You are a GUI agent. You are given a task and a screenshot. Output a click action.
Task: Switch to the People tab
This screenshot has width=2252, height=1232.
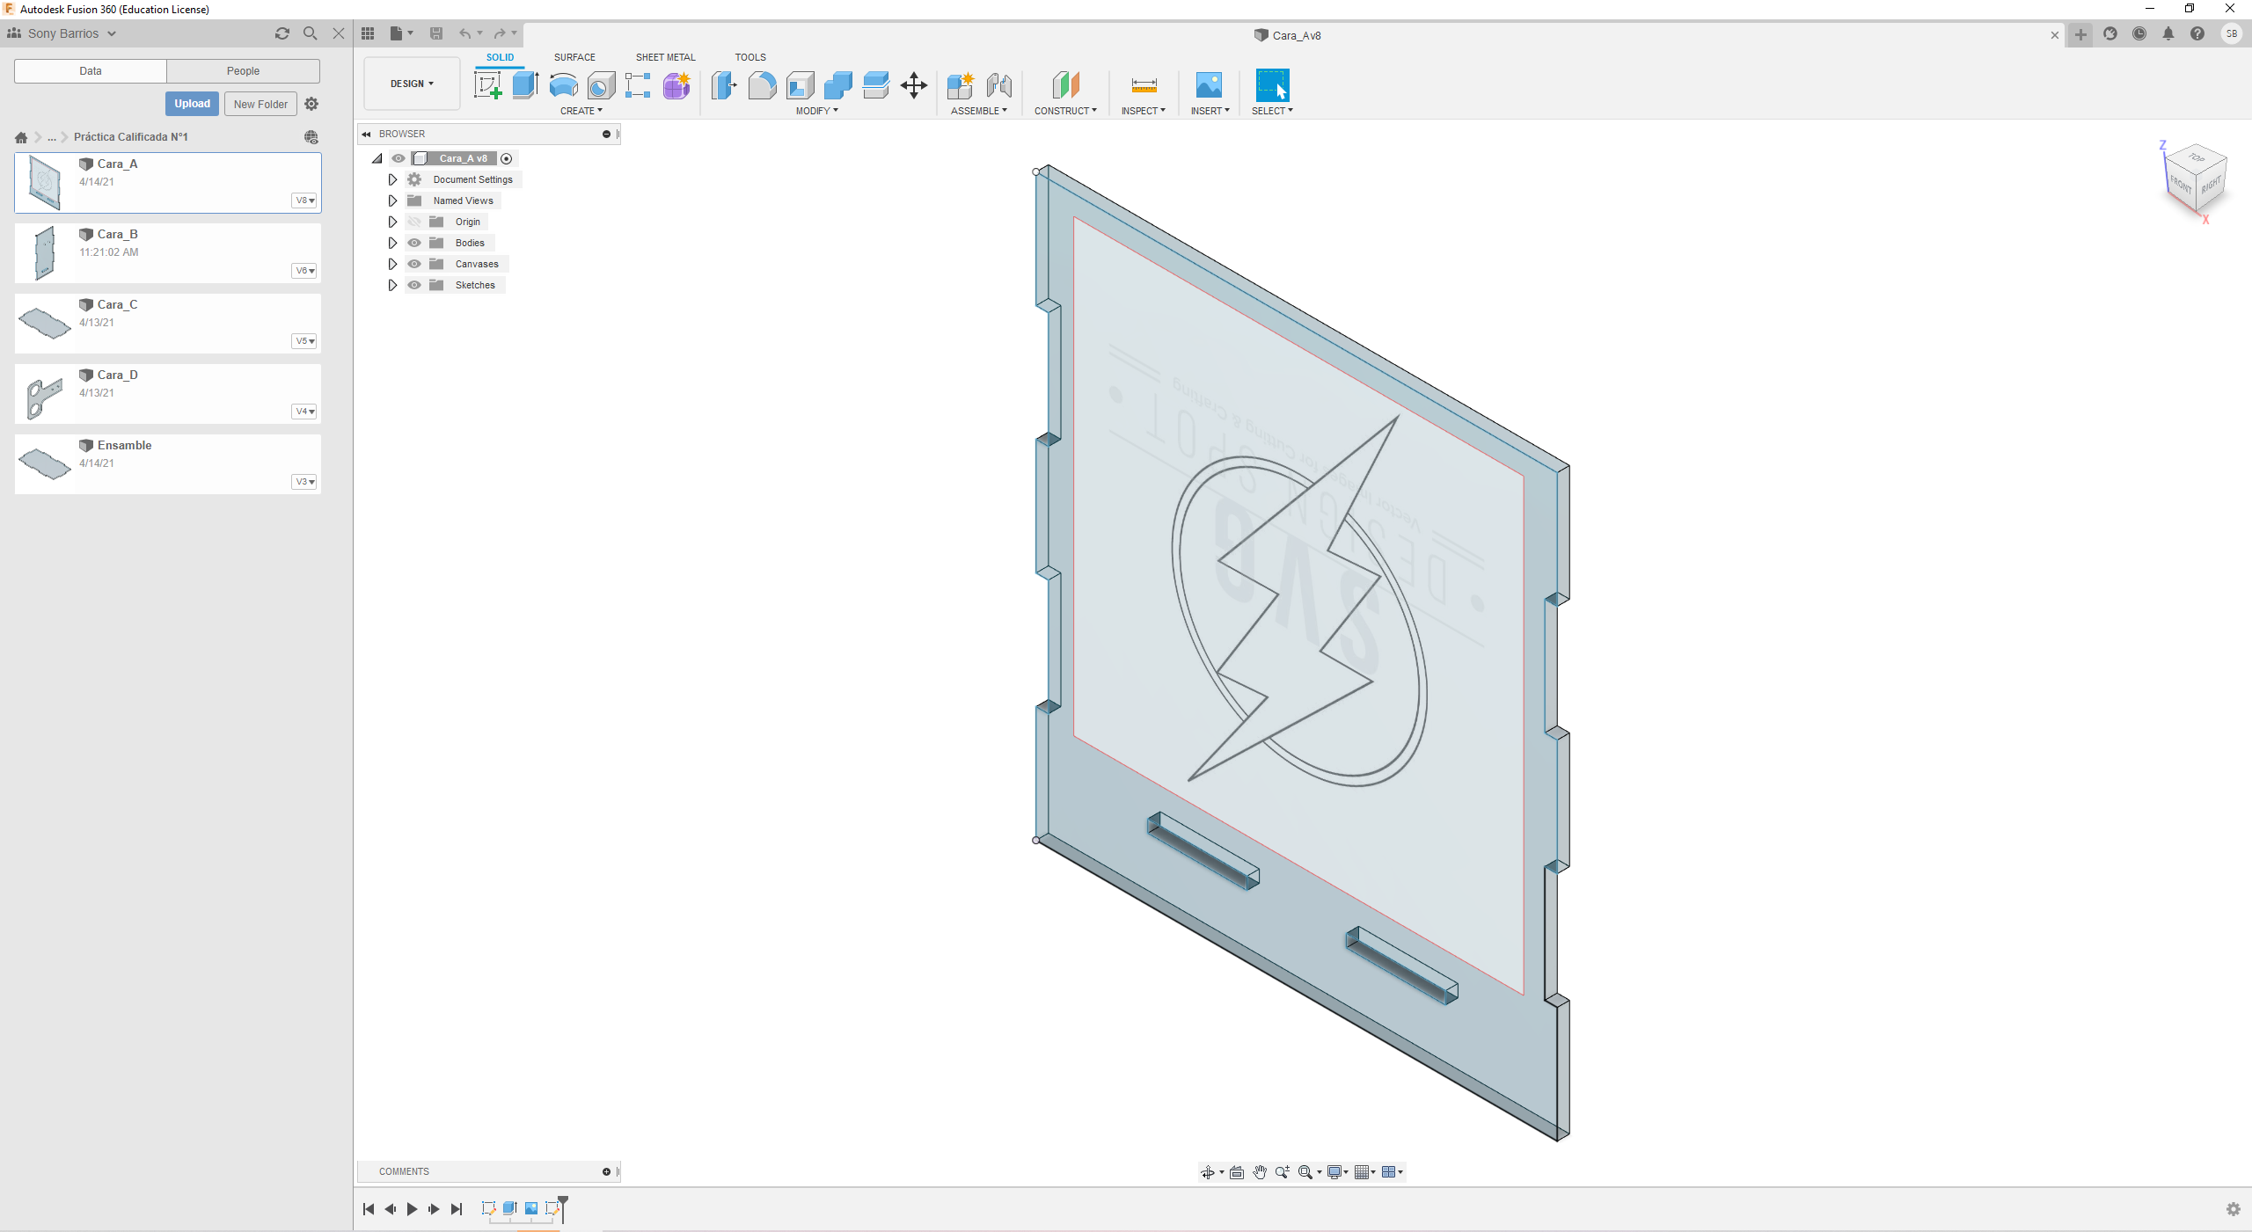tap(243, 71)
